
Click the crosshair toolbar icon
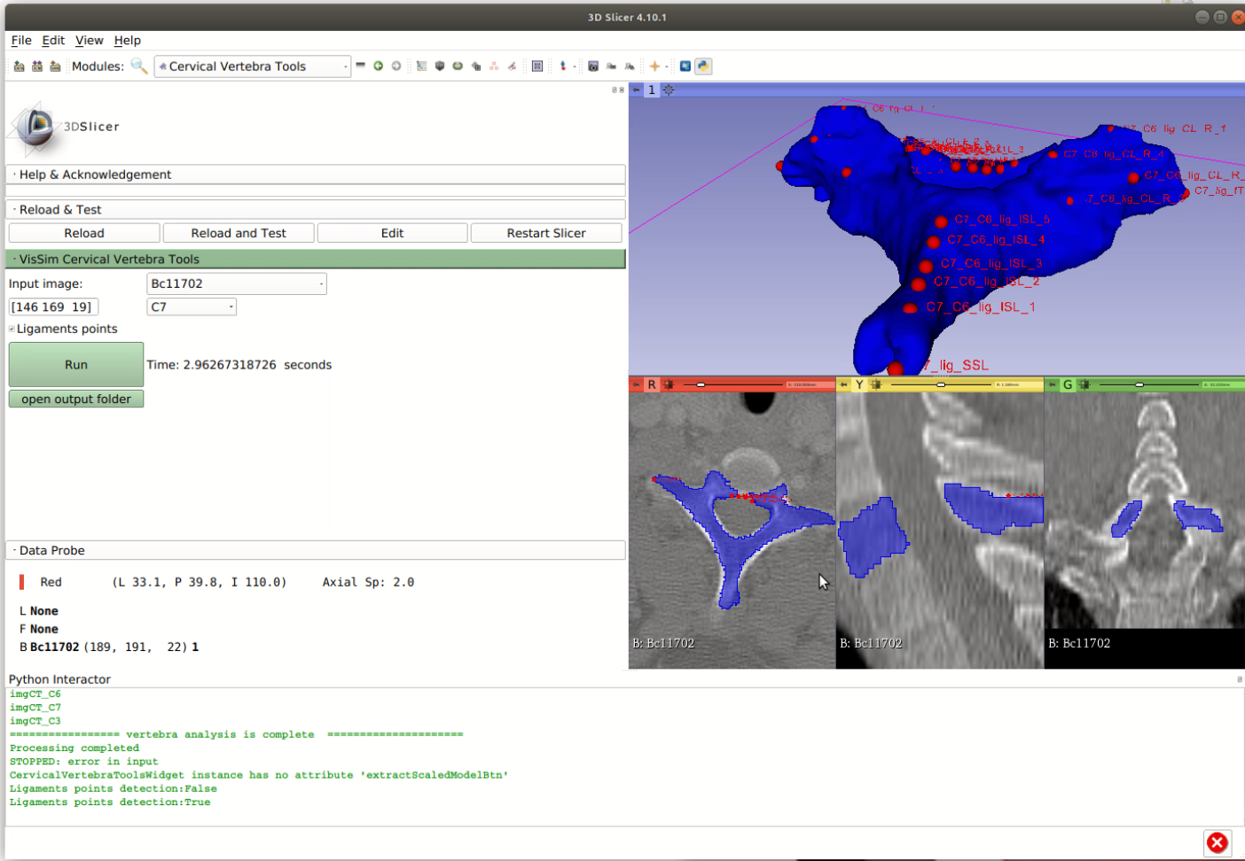[654, 66]
